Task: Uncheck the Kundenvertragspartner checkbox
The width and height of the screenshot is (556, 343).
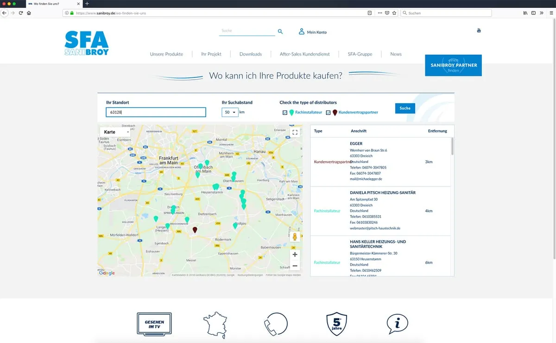Action: pos(329,112)
